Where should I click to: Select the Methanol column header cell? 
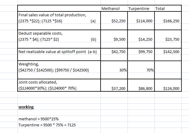point(114,8)
